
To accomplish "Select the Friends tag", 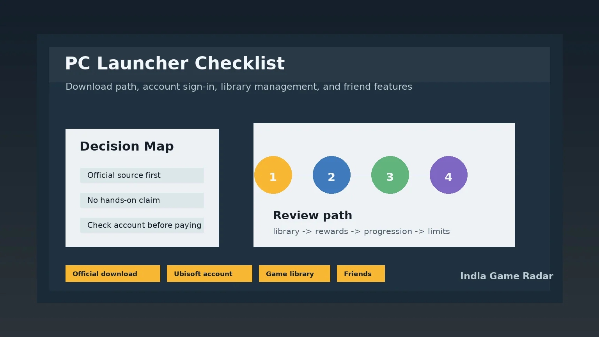I will (x=361, y=274).
